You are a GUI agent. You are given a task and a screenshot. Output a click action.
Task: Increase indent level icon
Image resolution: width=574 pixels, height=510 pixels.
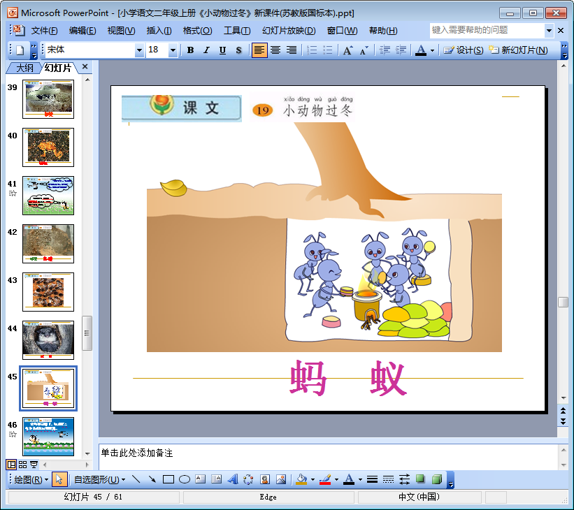click(x=401, y=50)
